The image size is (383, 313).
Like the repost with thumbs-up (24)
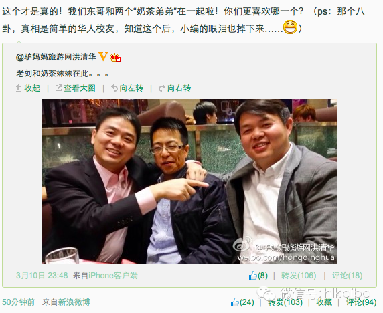click(242, 302)
